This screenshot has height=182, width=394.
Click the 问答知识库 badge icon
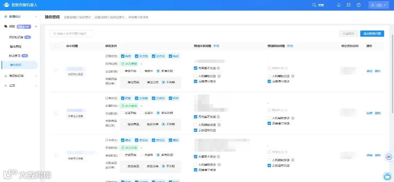(28, 37)
